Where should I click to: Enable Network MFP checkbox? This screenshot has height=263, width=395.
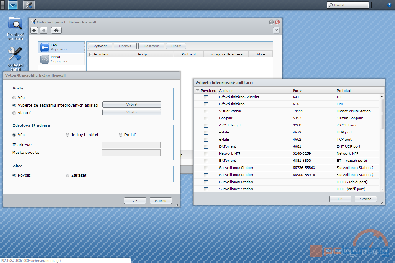[x=206, y=154]
